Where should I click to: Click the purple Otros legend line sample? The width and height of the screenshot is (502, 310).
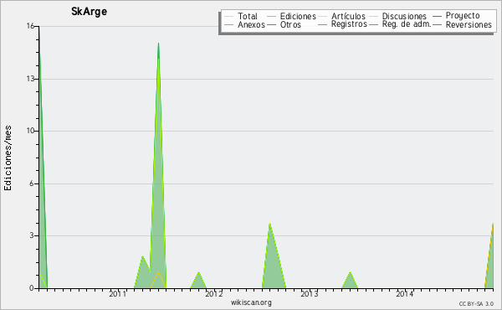271,24
